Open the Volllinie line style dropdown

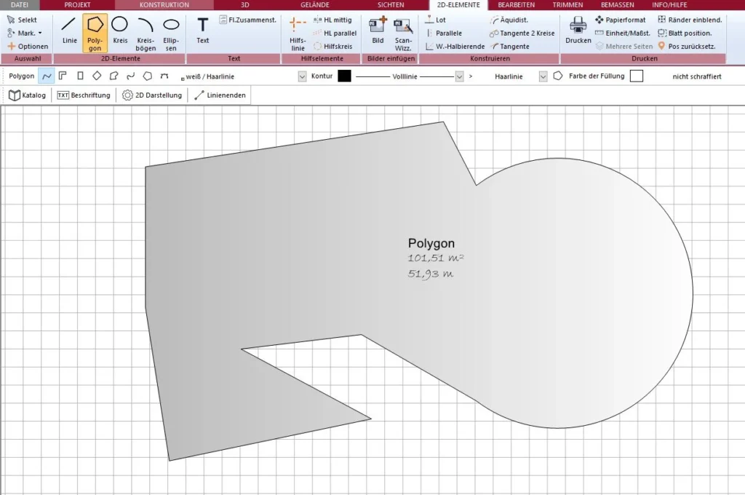(459, 76)
